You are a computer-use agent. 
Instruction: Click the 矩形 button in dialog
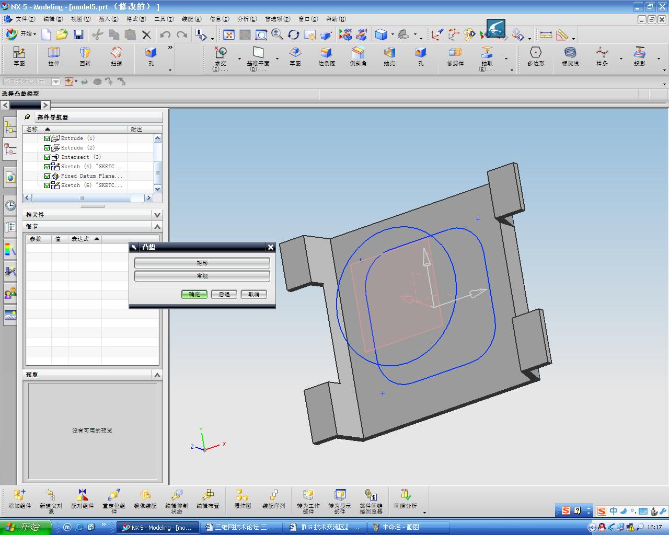coord(202,263)
